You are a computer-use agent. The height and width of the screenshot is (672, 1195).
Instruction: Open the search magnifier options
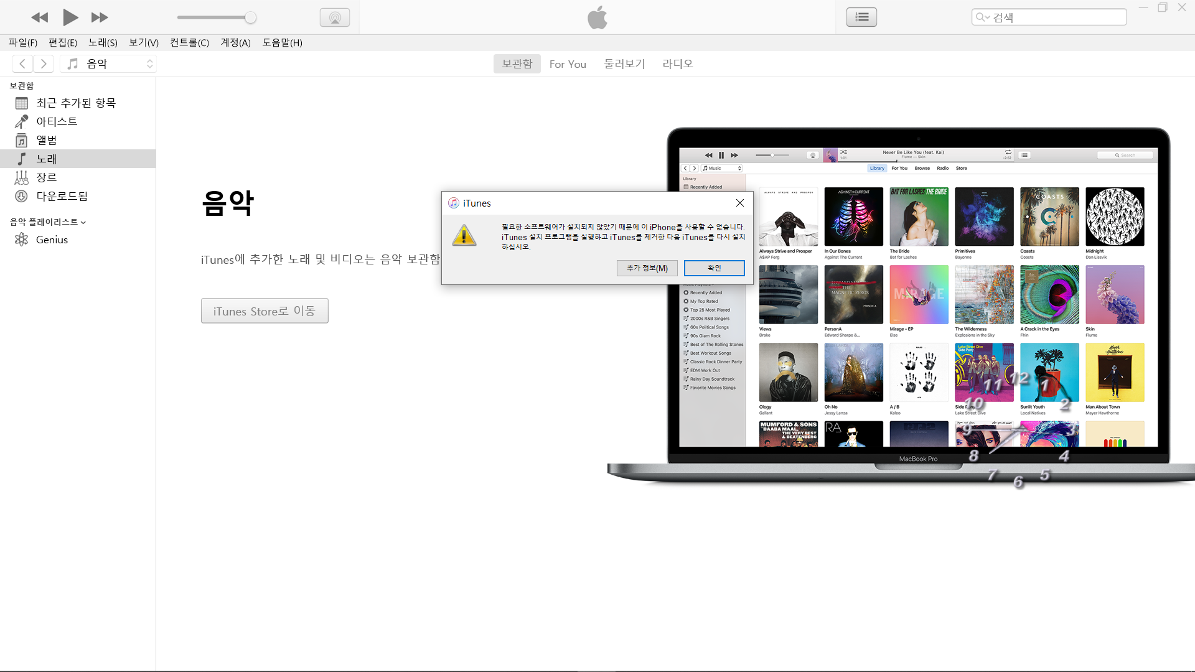pos(983,17)
